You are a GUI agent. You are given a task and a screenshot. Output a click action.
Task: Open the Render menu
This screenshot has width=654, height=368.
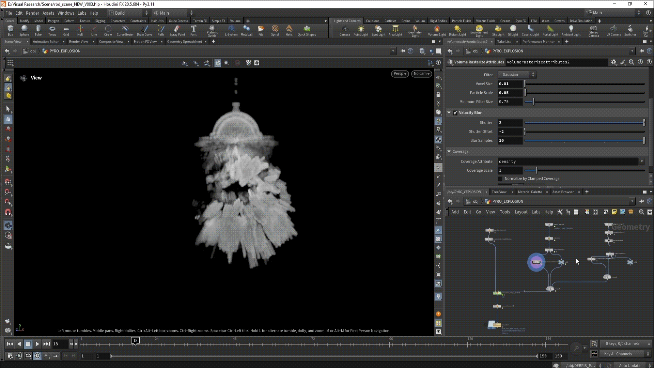(32, 13)
